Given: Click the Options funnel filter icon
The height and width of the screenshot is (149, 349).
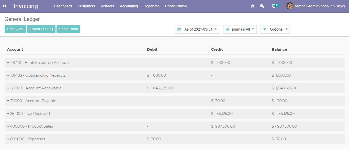Looking at the screenshot, I should tap(265, 30).
